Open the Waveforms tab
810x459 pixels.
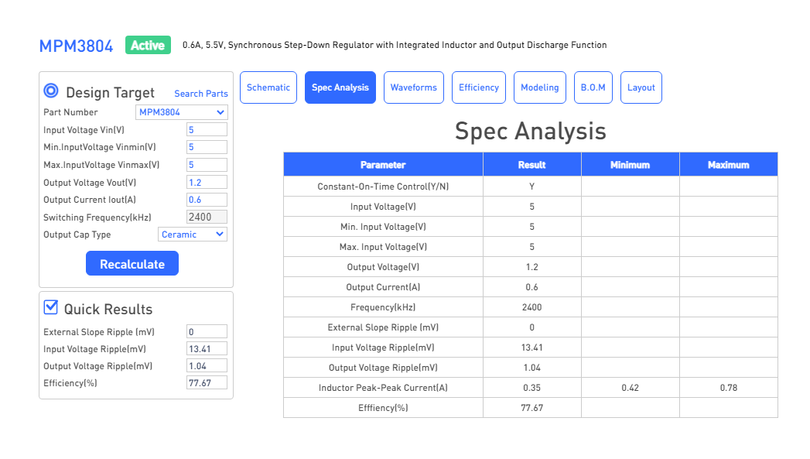[414, 87]
